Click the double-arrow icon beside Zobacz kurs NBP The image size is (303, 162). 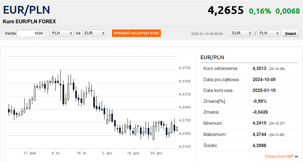coord(297,157)
